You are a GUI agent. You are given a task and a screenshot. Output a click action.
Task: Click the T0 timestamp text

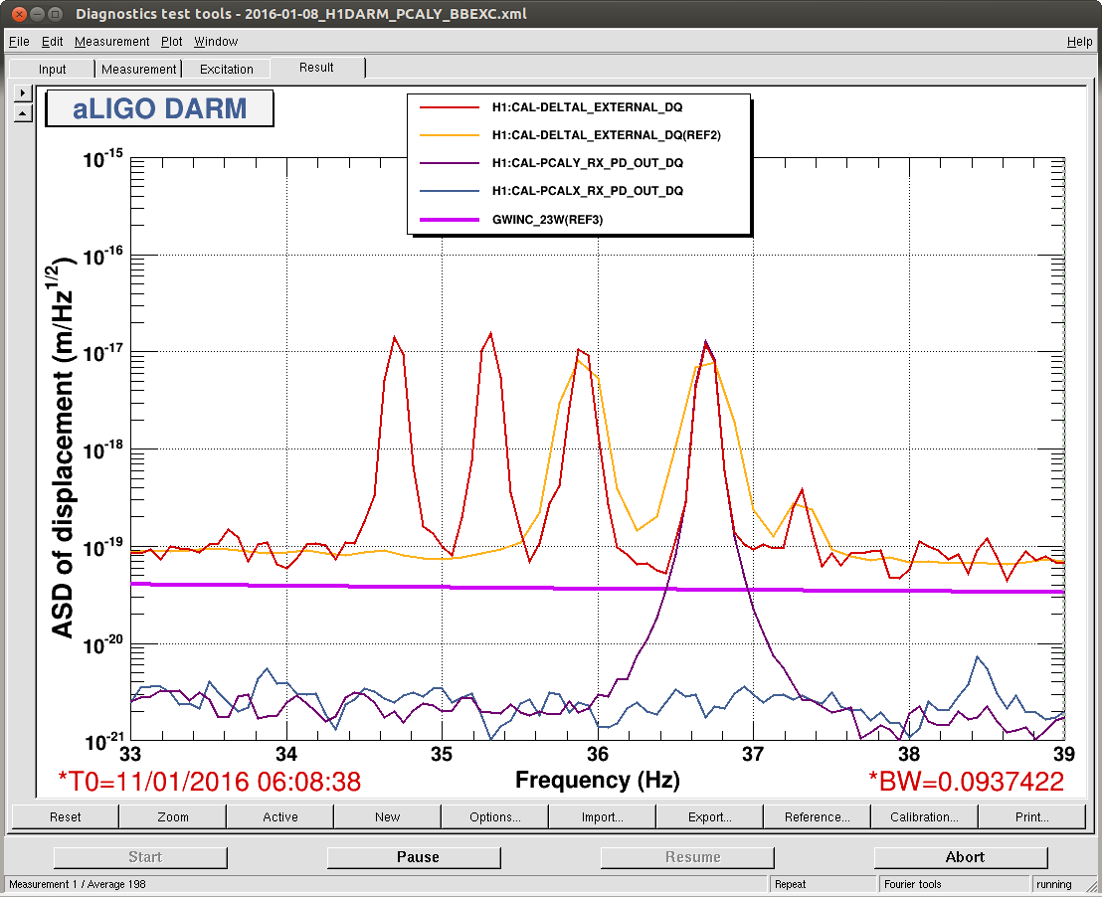coord(210,782)
